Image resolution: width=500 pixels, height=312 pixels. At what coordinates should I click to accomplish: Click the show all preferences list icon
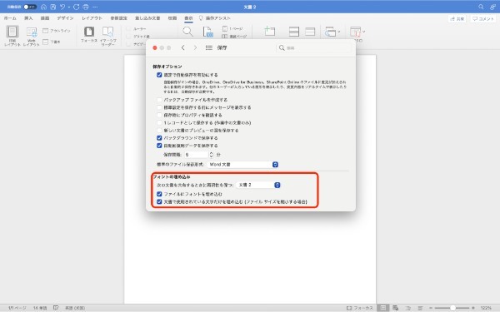209,47
